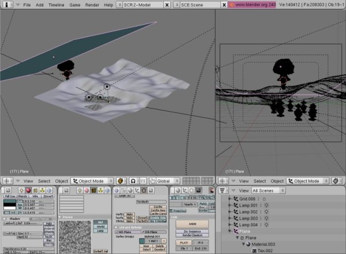346x254 pixels.
Task: Click active Scene context icon in render panel
Action: tap(198, 190)
